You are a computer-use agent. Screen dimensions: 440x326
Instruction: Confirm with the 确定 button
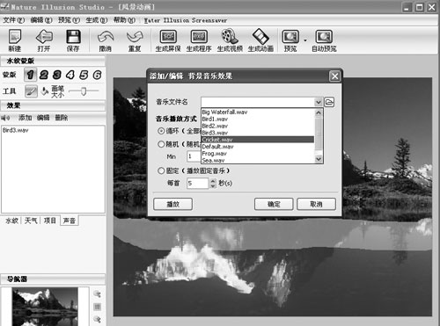274,204
